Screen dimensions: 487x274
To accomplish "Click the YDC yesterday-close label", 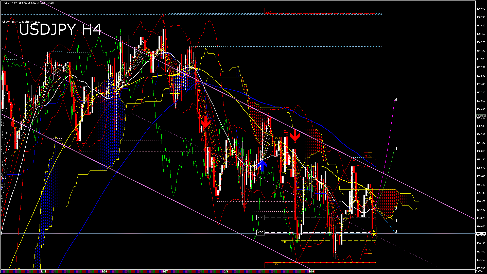I will point(260,232).
